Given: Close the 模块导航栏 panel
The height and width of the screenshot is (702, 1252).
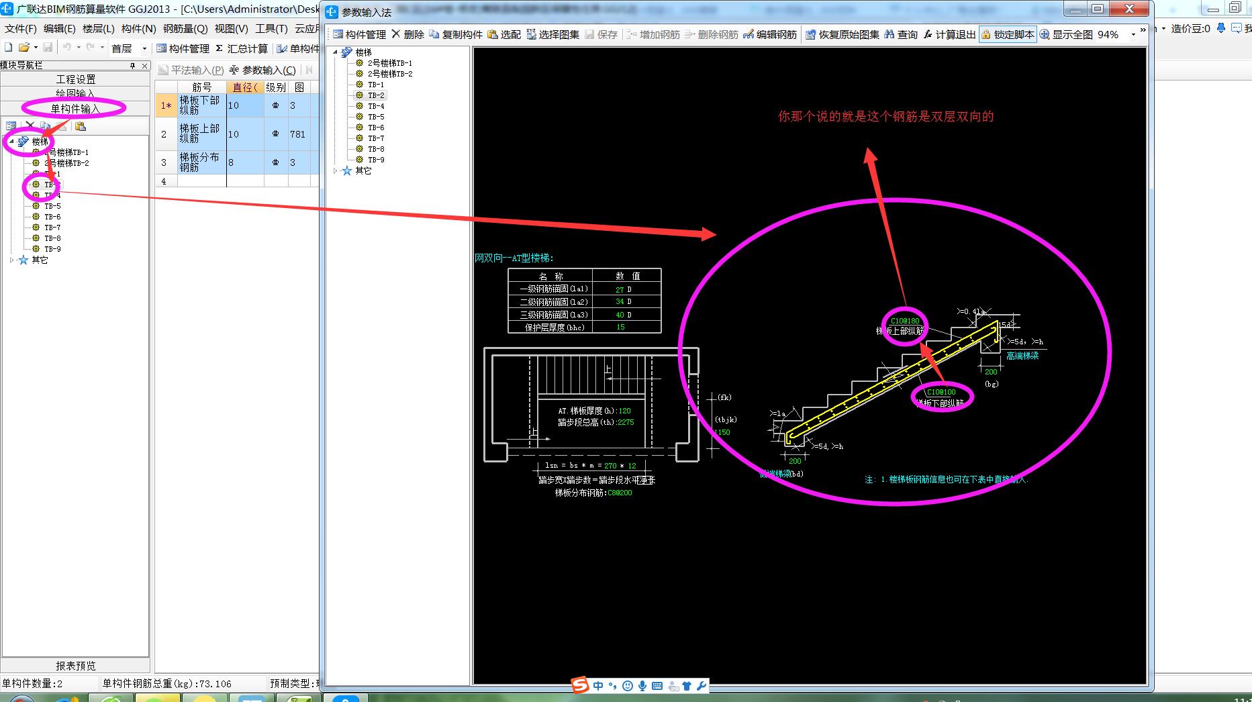Looking at the screenshot, I should 144,66.
